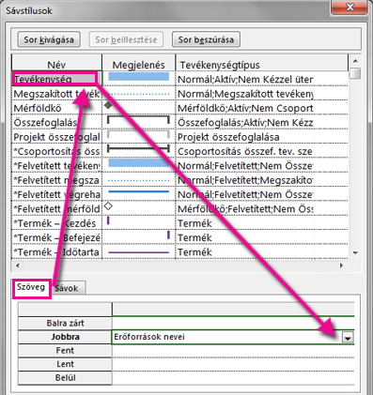Select the *Felvetített végreha name cell
Image resolution: width=373 pixels, height=395 pixels.
pyautogui.click(x=56, y=194)
